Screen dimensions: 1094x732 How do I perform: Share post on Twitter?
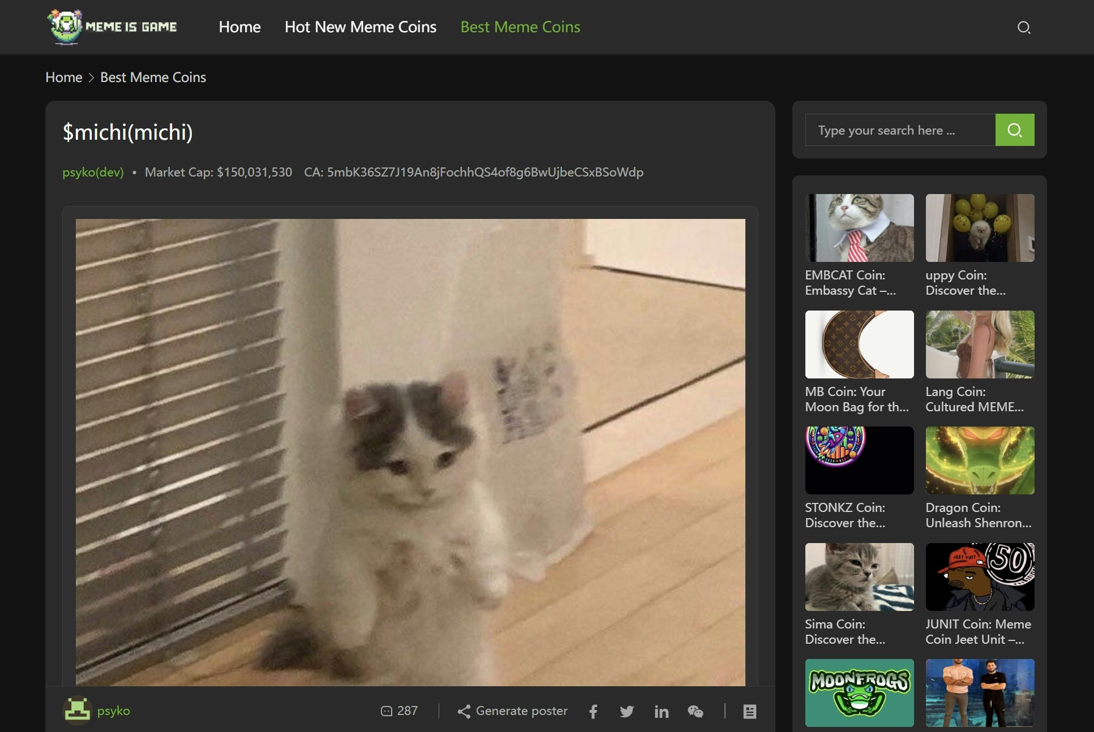(x=627, y=711)
